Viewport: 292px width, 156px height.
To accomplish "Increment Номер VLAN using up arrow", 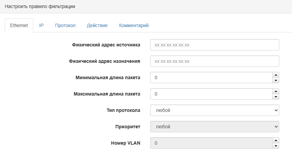I will (276, 140).
